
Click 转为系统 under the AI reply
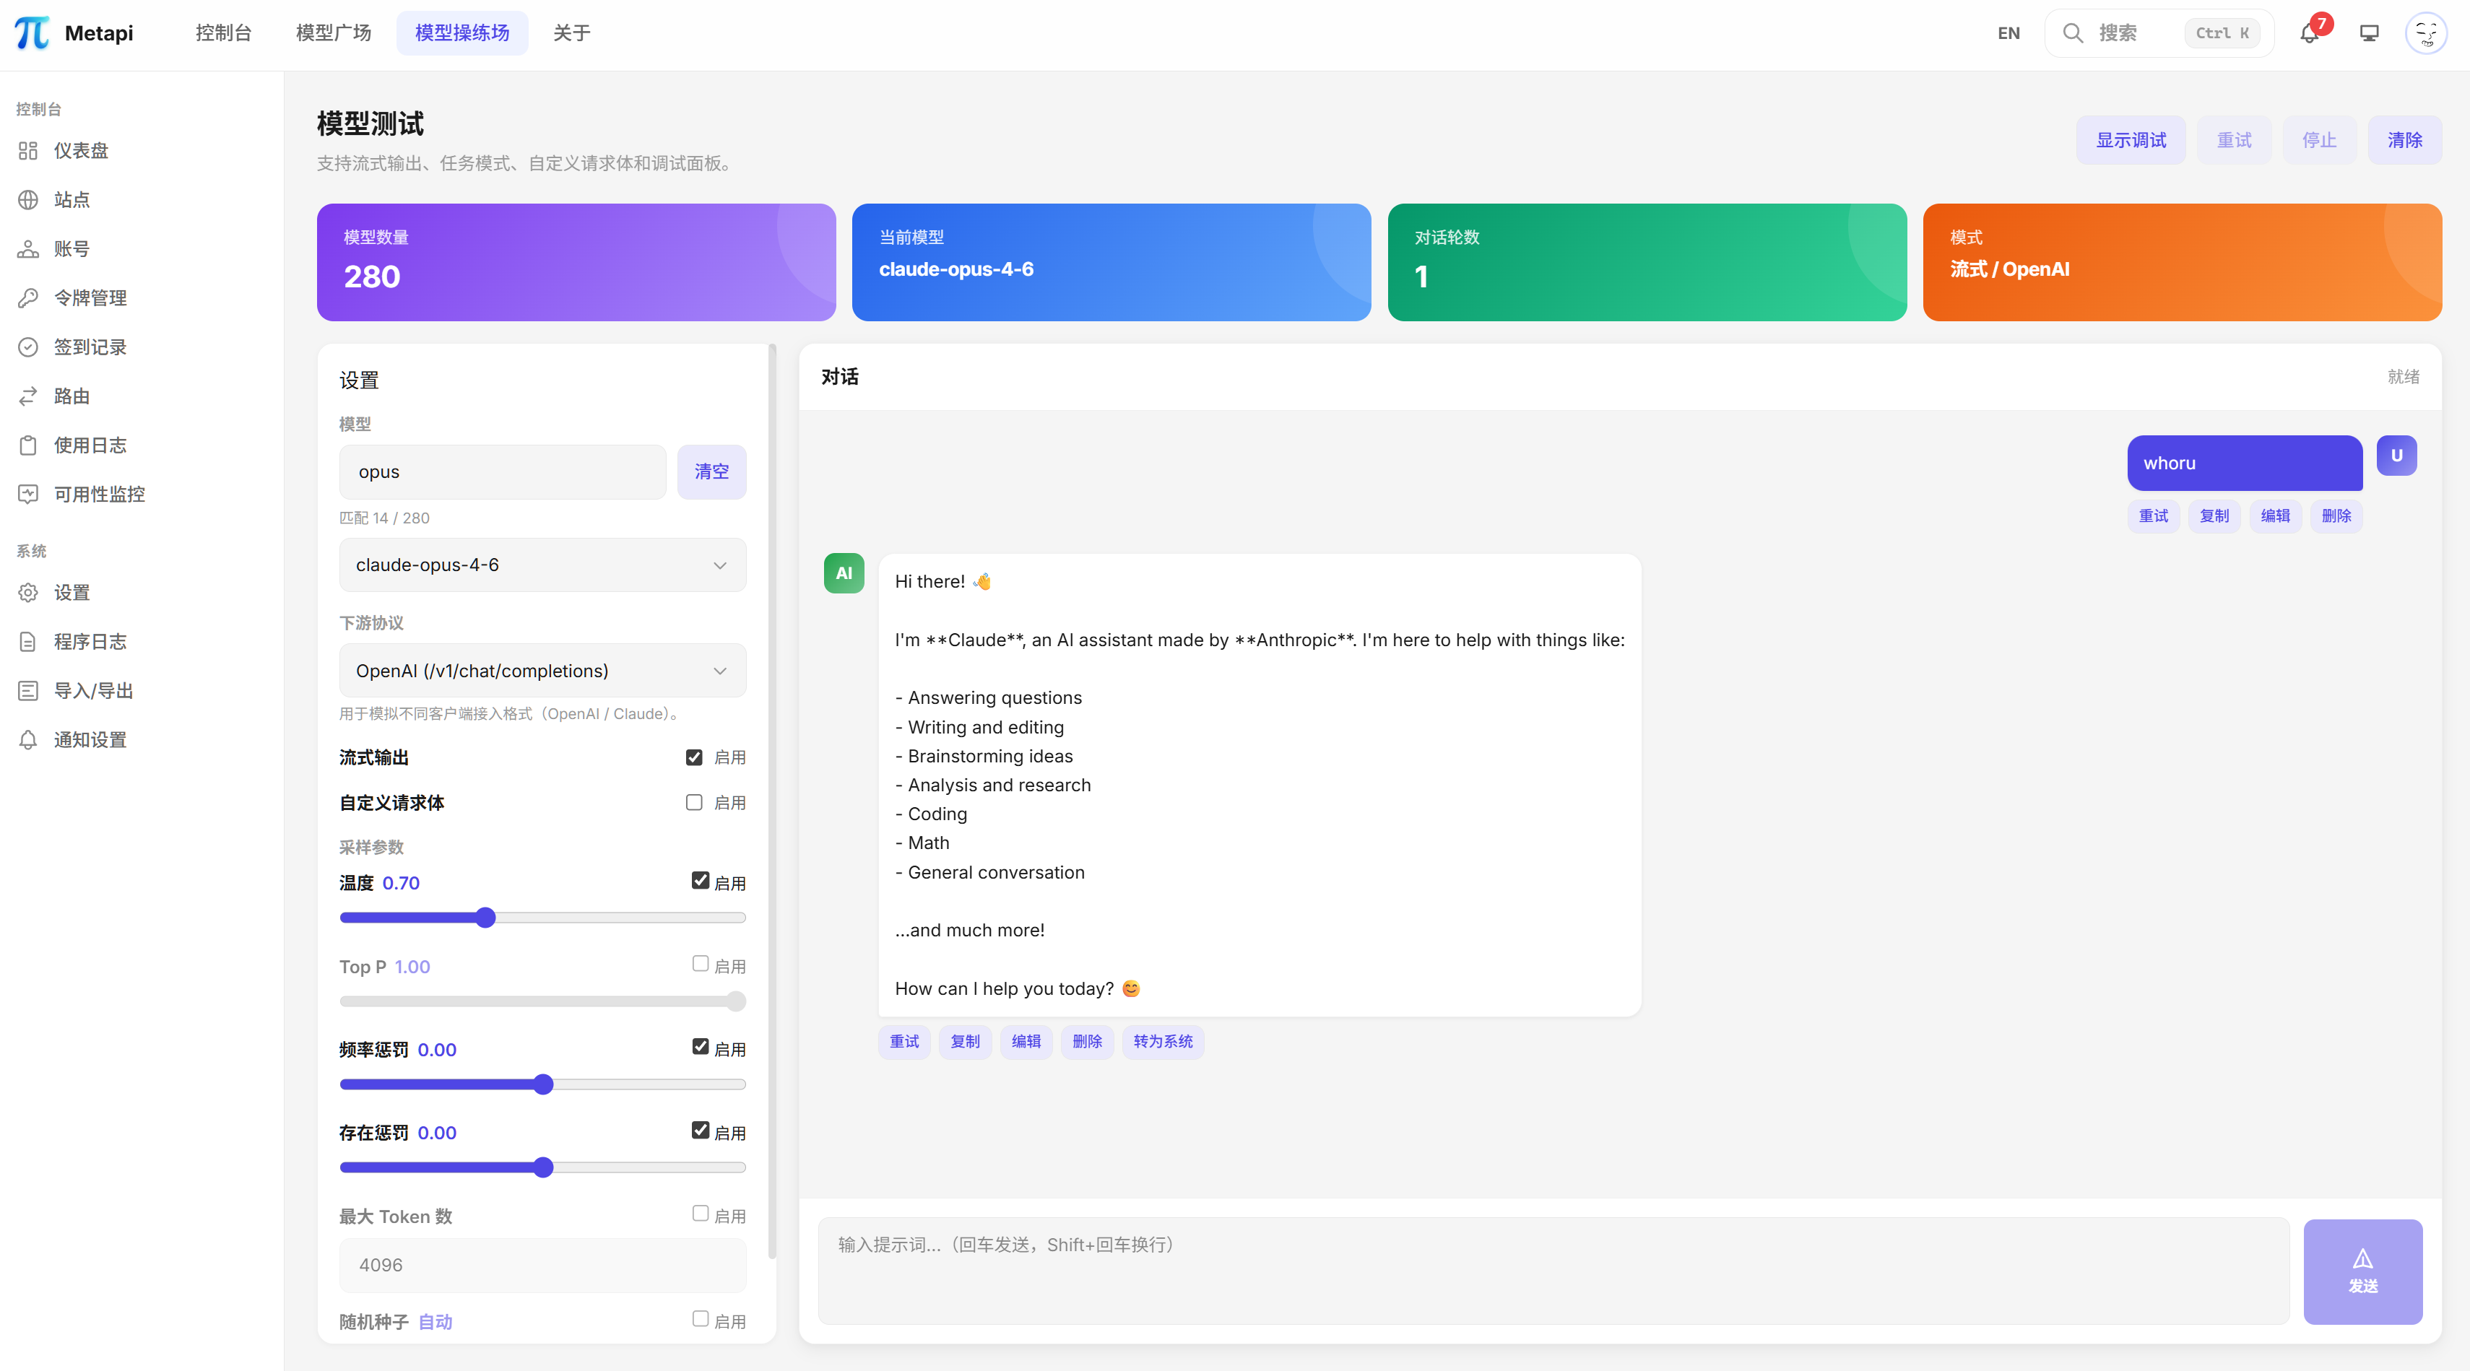[1162, 1041]
